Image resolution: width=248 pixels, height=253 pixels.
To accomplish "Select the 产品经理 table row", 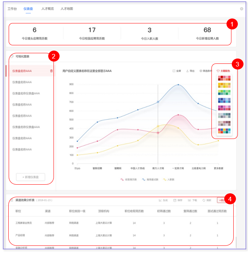I will point(121,235).
